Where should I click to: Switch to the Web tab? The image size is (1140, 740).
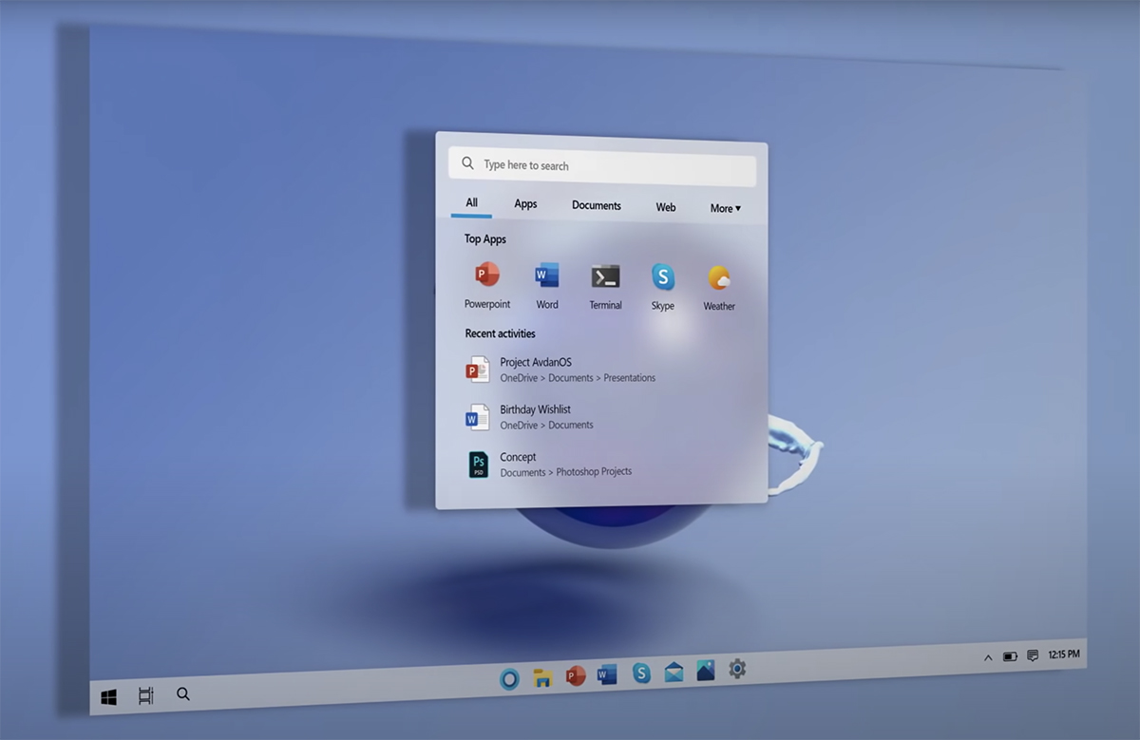(x=666, y=207)
